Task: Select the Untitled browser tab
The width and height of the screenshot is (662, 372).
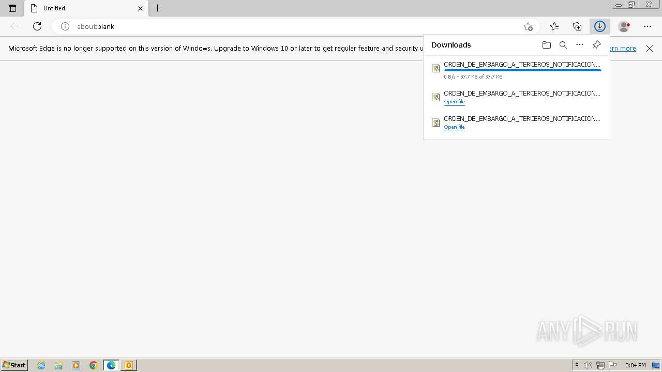Action: (86, 8)
